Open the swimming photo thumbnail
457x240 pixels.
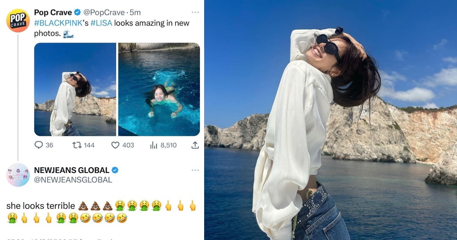coord(159,89)
